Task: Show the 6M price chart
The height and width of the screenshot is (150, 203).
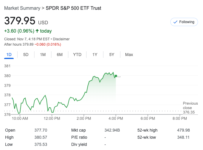Action: click(60, 55)
